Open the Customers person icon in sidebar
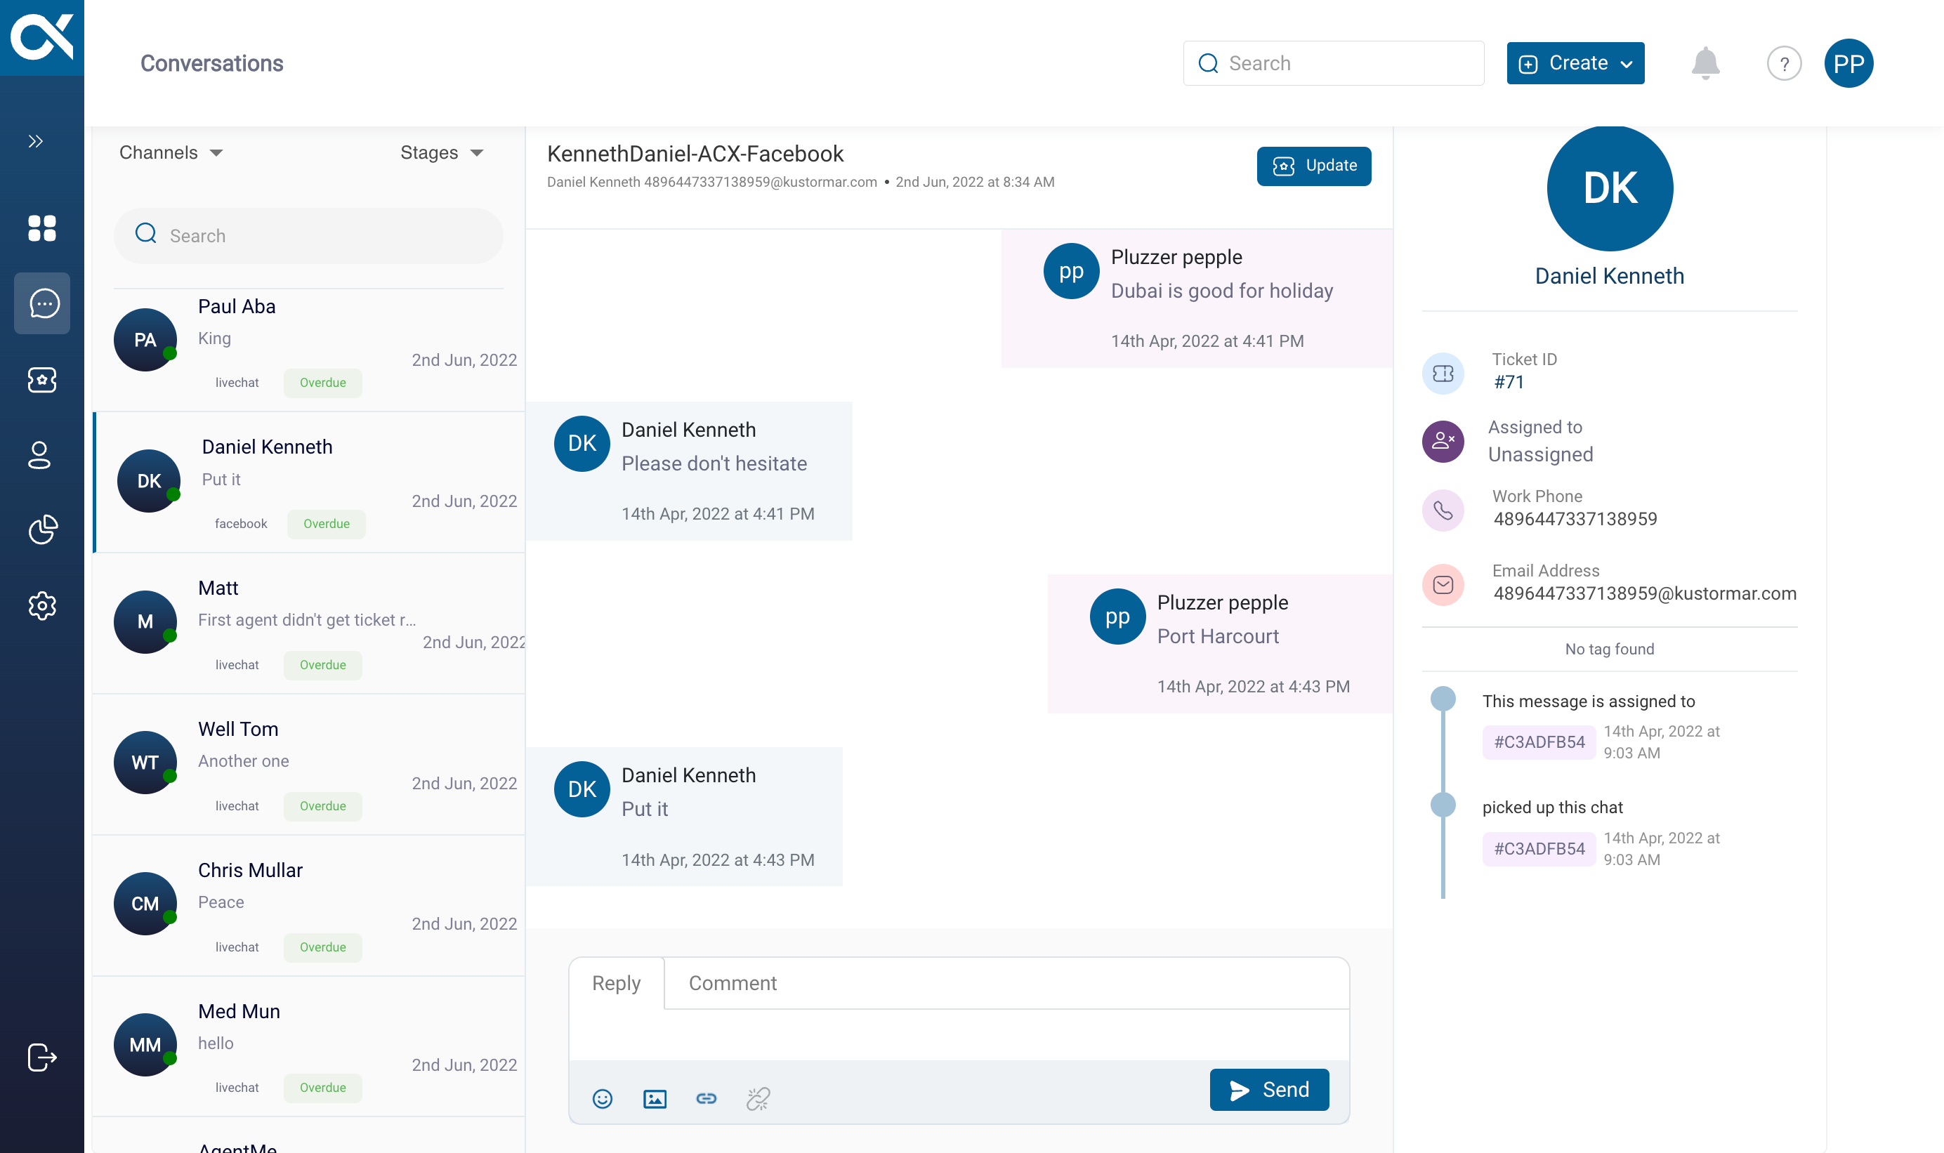The width and height of the screenshot is (1944, 1153). pyautogui.click(x=39, y=455)
